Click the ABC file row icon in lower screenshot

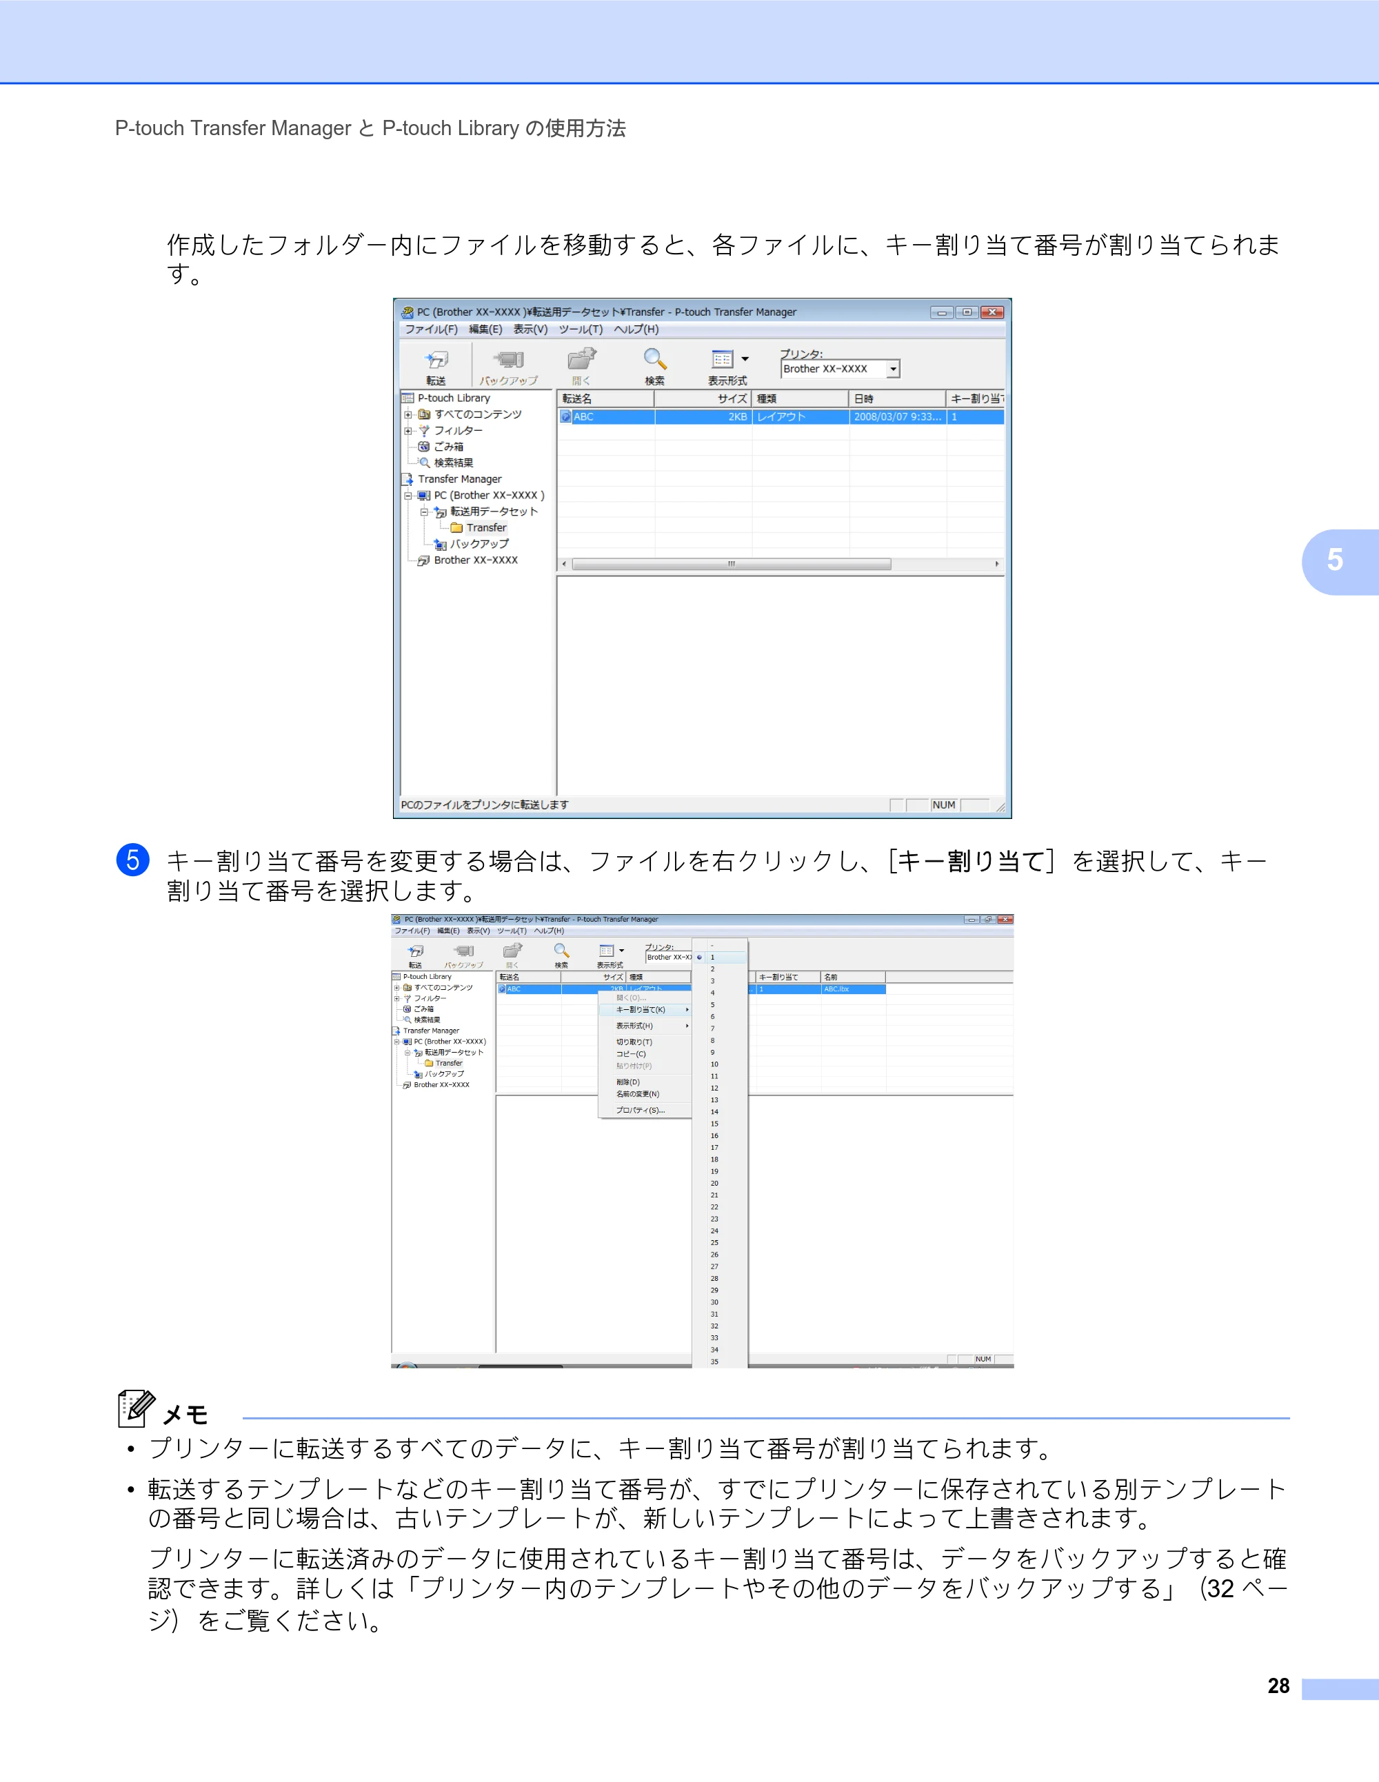pos(502,989)
